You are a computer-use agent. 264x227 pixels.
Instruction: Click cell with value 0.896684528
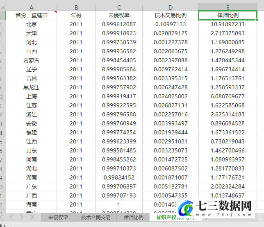pos(228,123)
